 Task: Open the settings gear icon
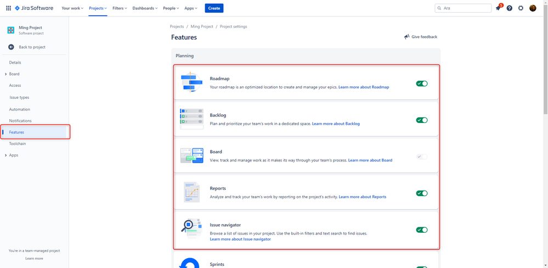pyautogui.click(x=521, y=8)
